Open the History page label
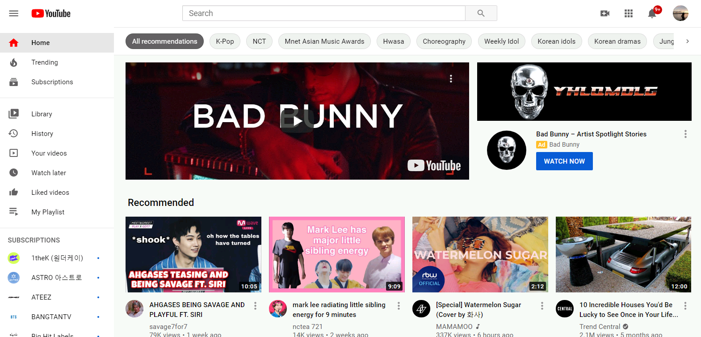The image size is (701, 337). (42, 134)
